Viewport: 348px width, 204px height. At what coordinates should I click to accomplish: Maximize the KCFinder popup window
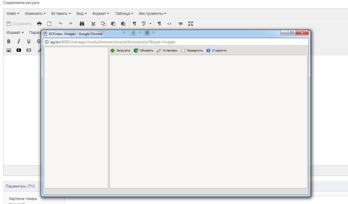click(x=292, y=33)
